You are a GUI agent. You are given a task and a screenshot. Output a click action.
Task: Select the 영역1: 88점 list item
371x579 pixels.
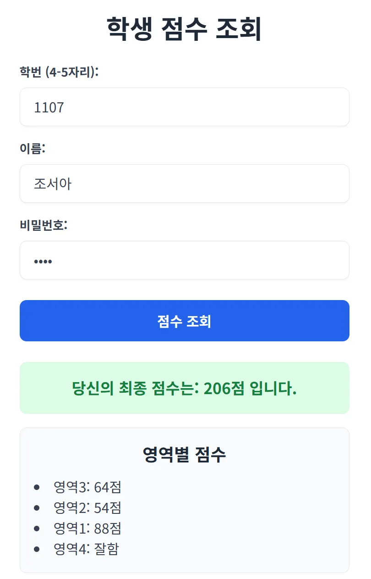click(87, 528)
